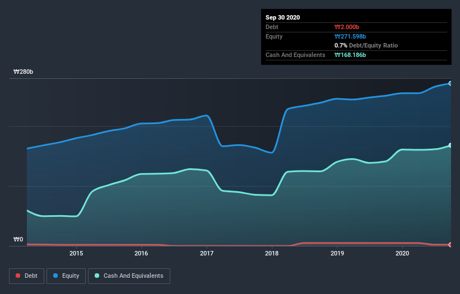460x294 pixels.
Task: Toggle the Cash And Equivalents legend button
Action: [x=129, y=276]
